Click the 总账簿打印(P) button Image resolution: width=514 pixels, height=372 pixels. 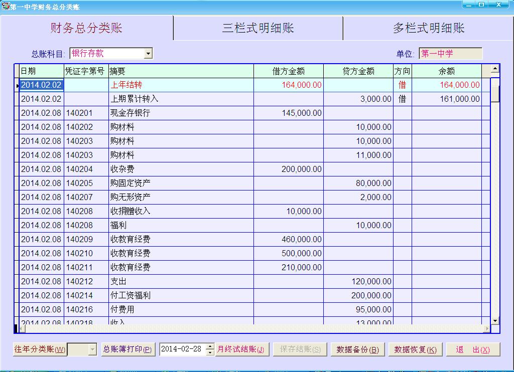click(x=127, y=349)
